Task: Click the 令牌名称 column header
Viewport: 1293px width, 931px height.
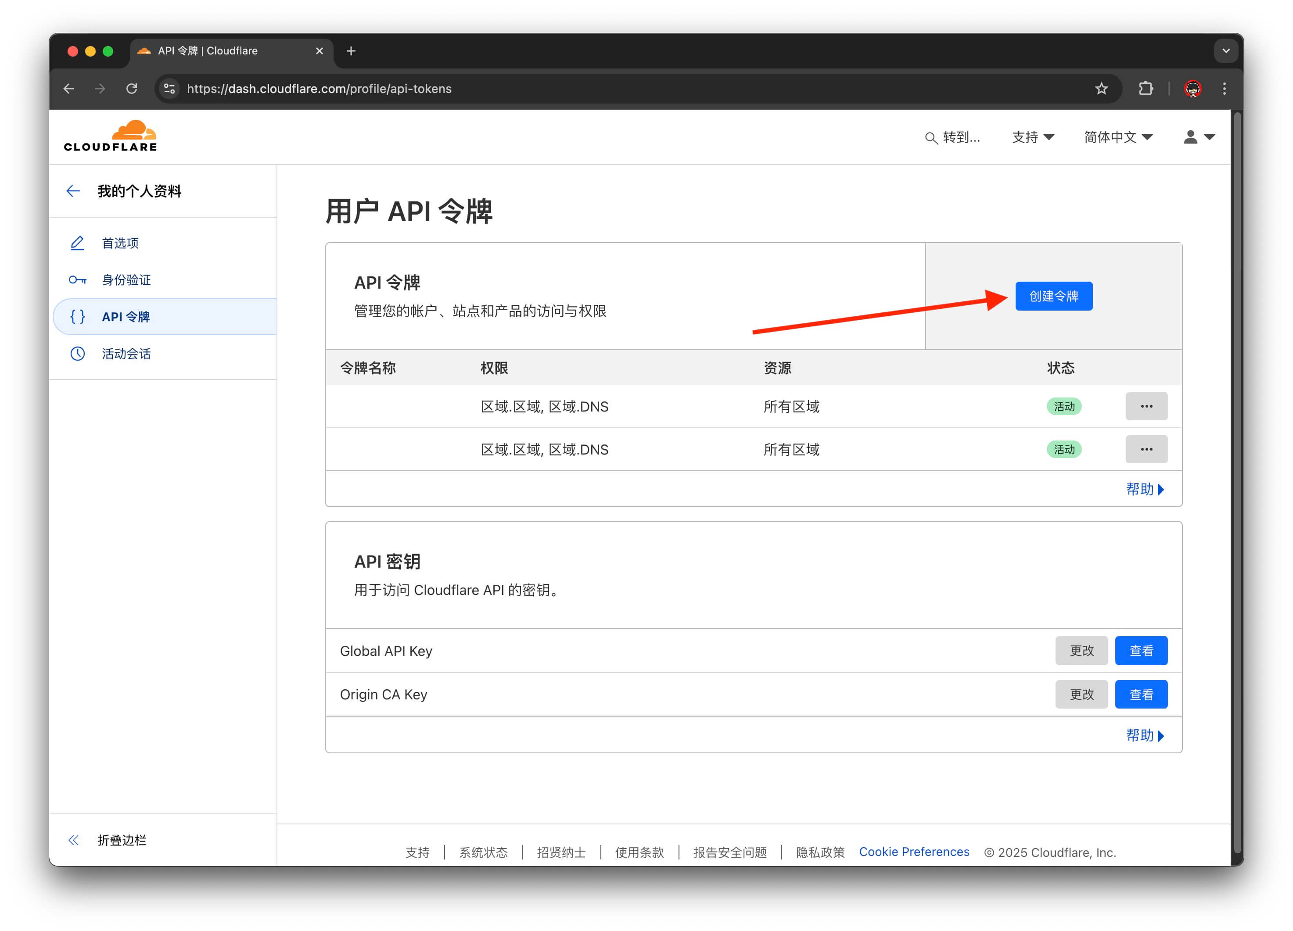Action: tap(368, 368)
